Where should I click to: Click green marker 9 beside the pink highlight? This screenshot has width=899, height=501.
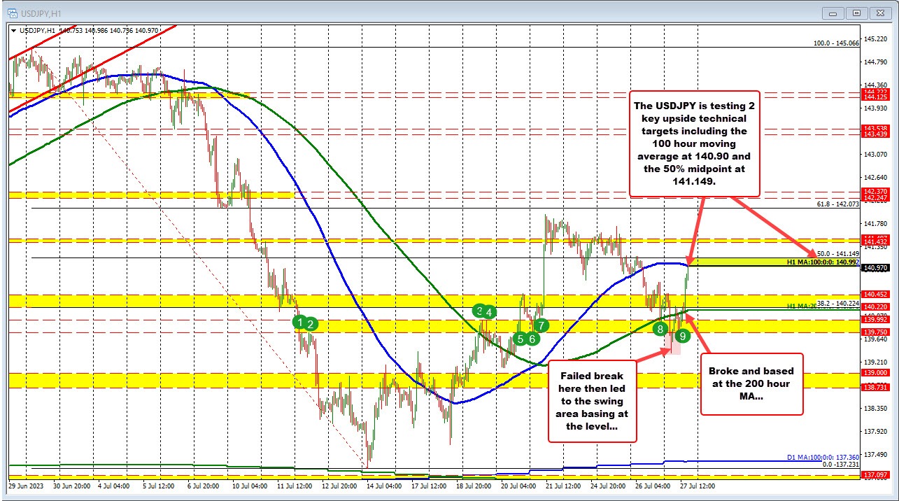point(681,335)
